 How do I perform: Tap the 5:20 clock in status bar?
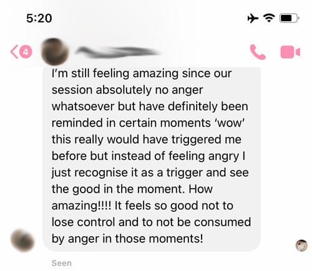[x=39, y=18]
